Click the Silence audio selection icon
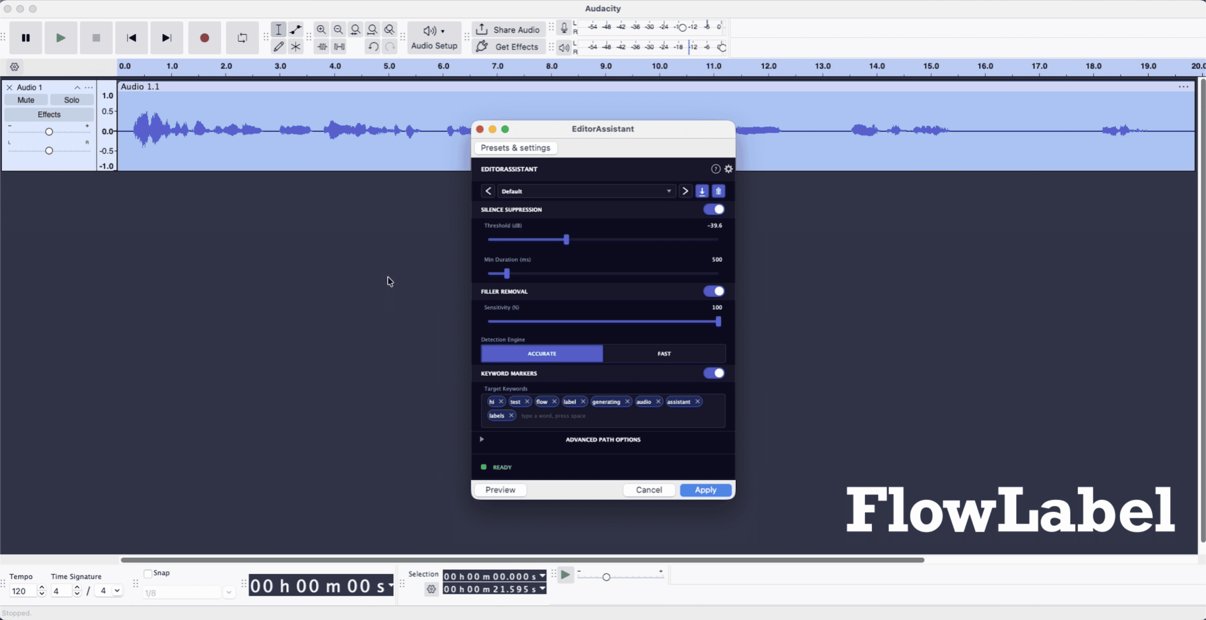1206x620 pixels. click(339, 46)
